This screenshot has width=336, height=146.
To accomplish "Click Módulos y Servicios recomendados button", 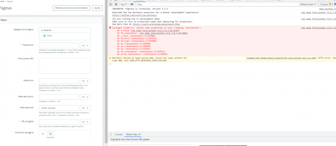I will 71,8.
